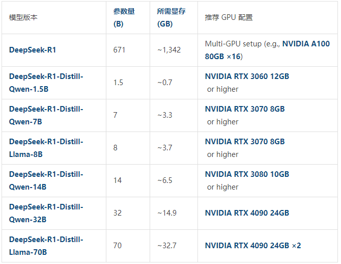The height and width of the screenshot is (264, 341).
Task: Select NVIDIA RTX 3070 8GB in Llama-8B row
Action: [245, 142]
